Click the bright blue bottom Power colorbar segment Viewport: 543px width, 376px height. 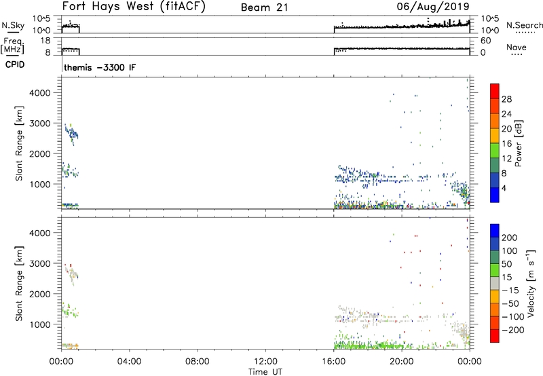(495, 195)
